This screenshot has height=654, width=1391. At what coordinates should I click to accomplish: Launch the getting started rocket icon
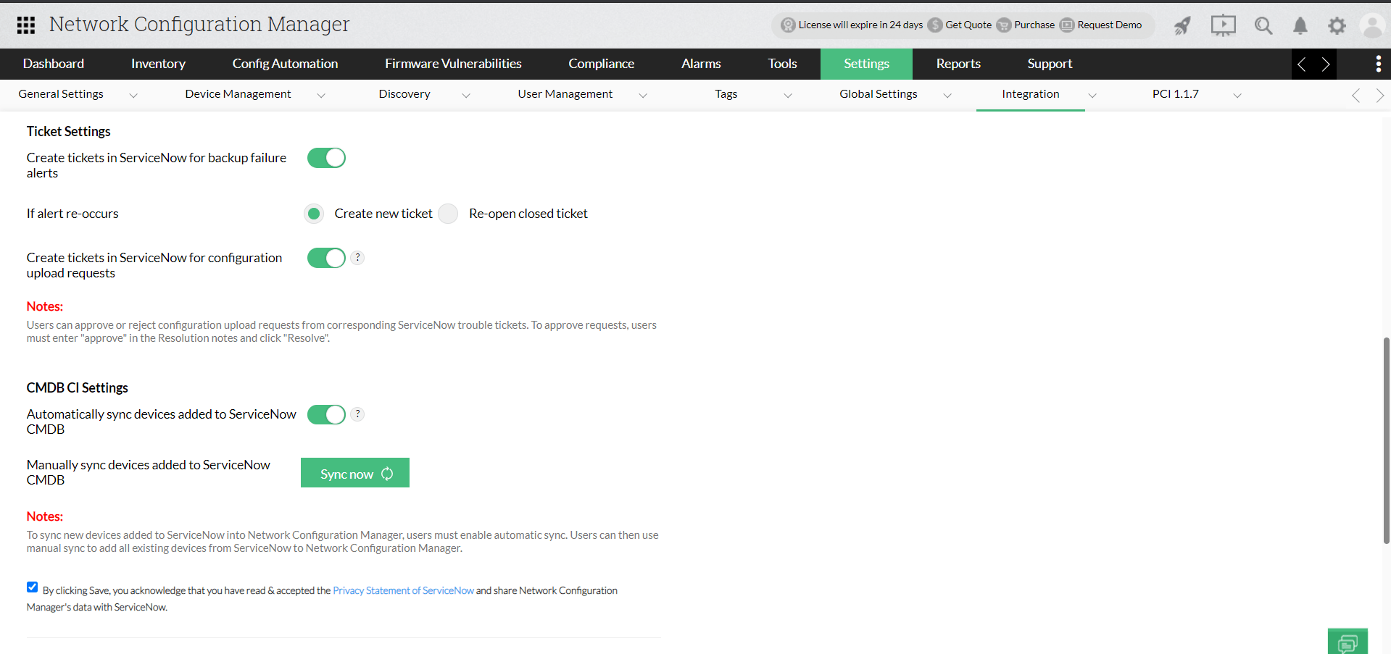(1182, 25)
